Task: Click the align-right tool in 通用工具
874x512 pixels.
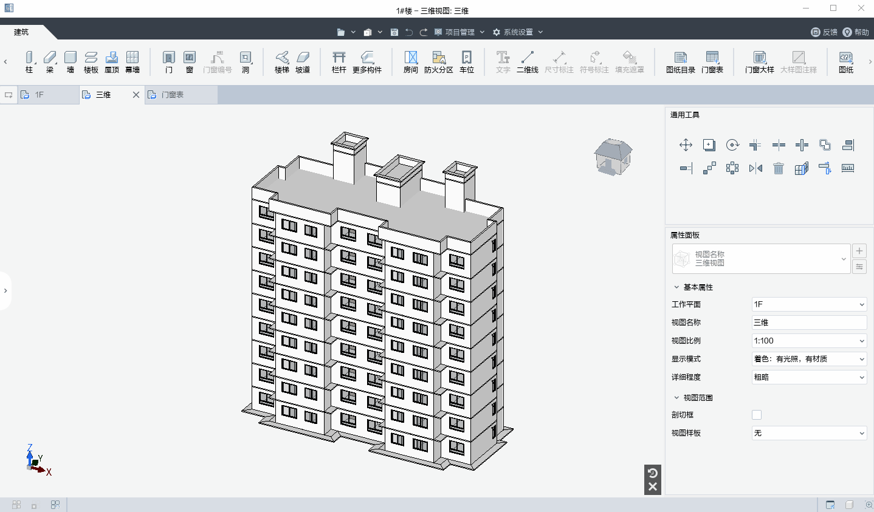Action: click(848, 145)
